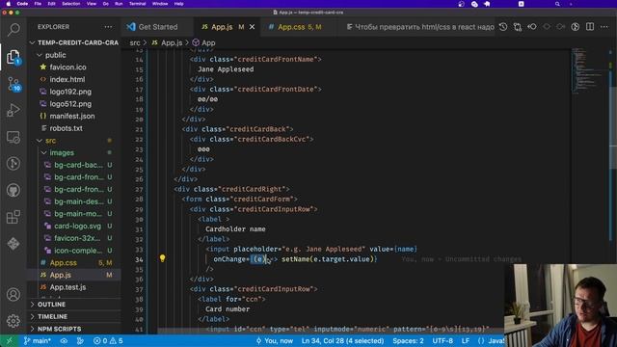Click src in the breadcrumb path
The width and height of the screenshot is (617, 347).
click(135, 42)
